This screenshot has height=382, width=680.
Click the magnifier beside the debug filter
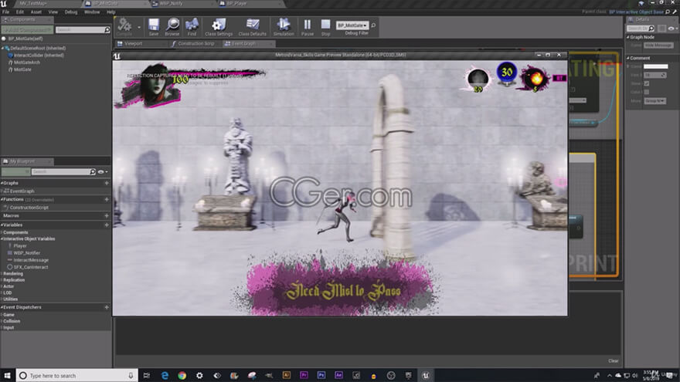pyautogui.click(x=373, y=25)
